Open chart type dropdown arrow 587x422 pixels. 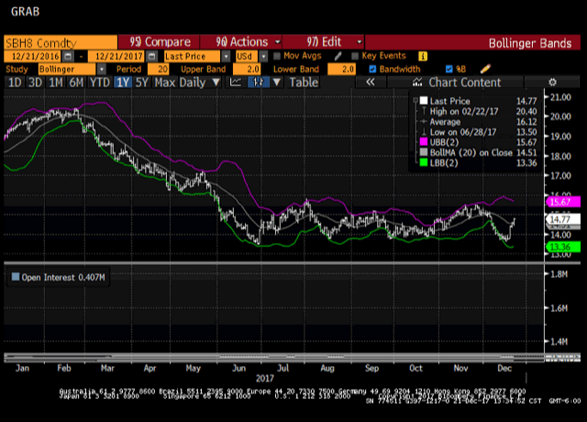[x=277, y=82]
